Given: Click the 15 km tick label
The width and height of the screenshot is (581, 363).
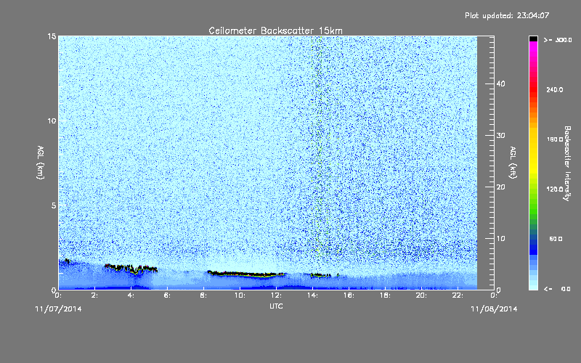Looking at the screenshot, I should tap(52, 36).
